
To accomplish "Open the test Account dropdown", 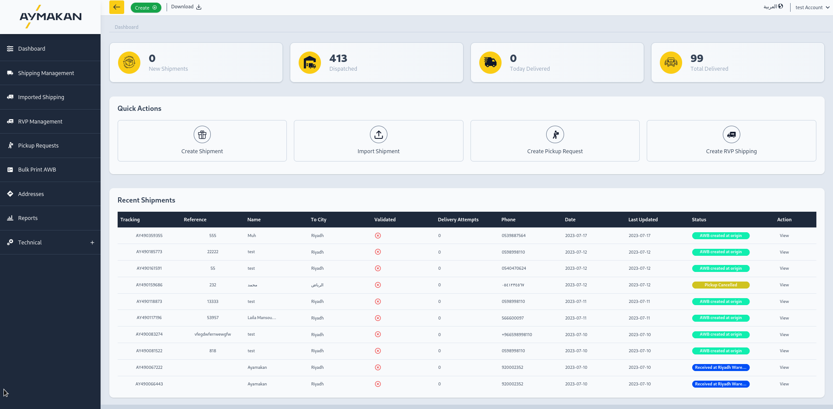I will point(812,7).
